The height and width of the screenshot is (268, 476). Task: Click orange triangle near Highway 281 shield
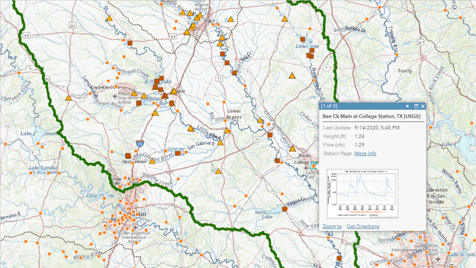[x=109, y=18]
